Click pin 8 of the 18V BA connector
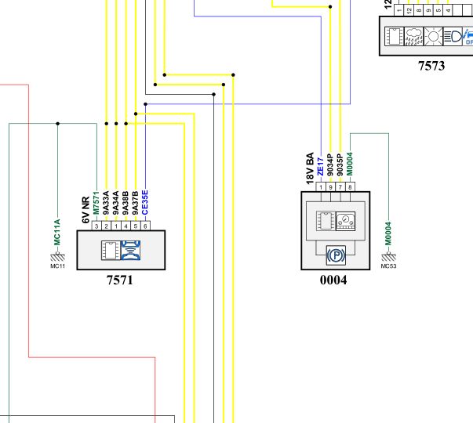Image resolution: width=473 pixels, height=423 pixels. pos(350,187)
